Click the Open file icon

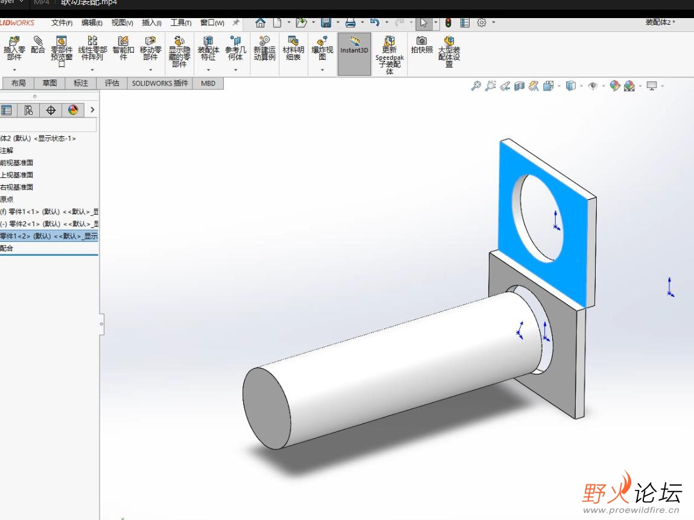point(301,22)
